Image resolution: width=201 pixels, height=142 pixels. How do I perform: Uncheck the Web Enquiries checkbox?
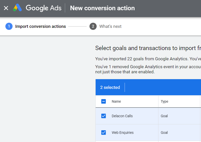(104, 133)
